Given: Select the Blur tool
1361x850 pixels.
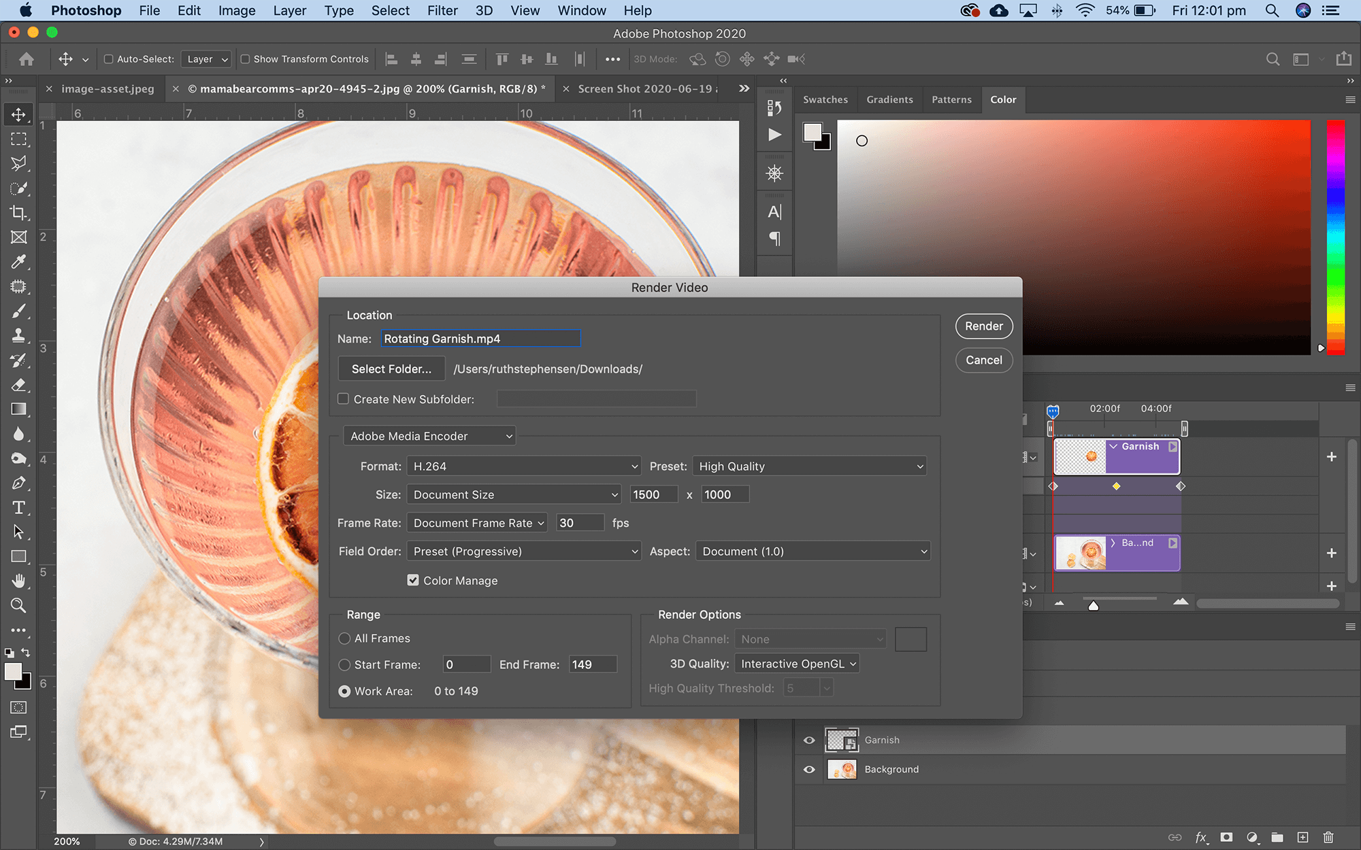Looking at the screenshot, I should point(18,434).
